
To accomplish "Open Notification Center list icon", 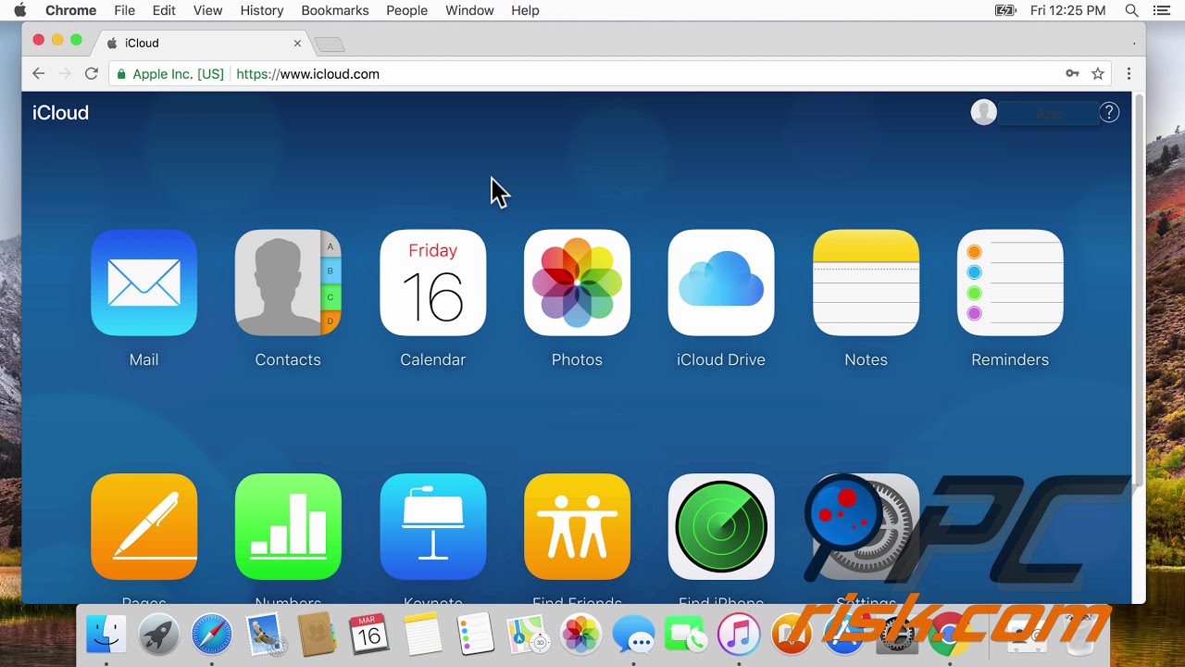I will coord(1162,10).
